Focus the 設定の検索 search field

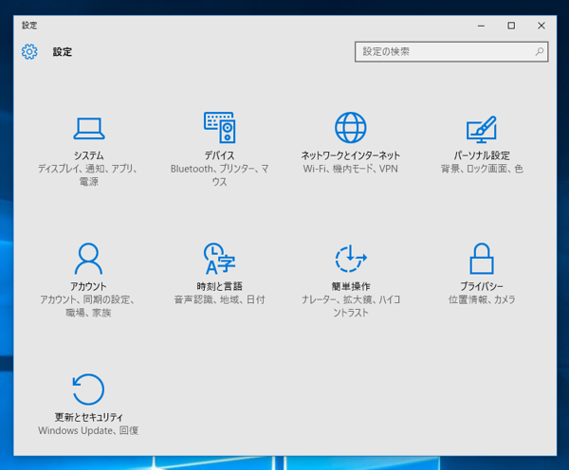[x=451, y=52]
